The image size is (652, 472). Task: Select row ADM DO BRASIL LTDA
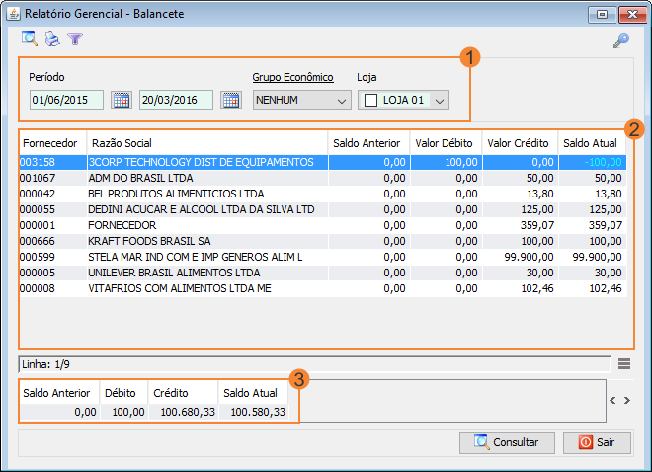coord(323,178)
